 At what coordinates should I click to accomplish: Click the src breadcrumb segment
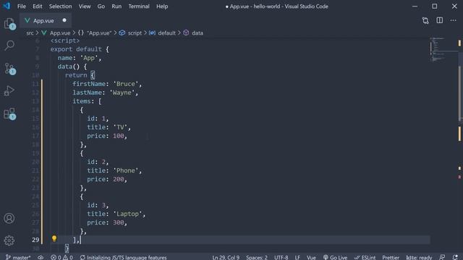point(30,33)
